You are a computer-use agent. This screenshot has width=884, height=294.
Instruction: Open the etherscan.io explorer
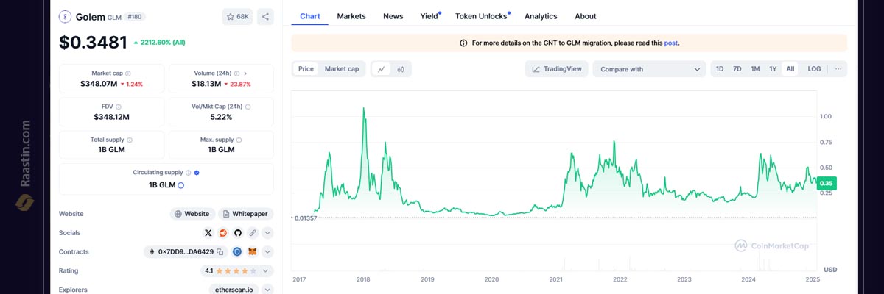[x=234, y=290]
